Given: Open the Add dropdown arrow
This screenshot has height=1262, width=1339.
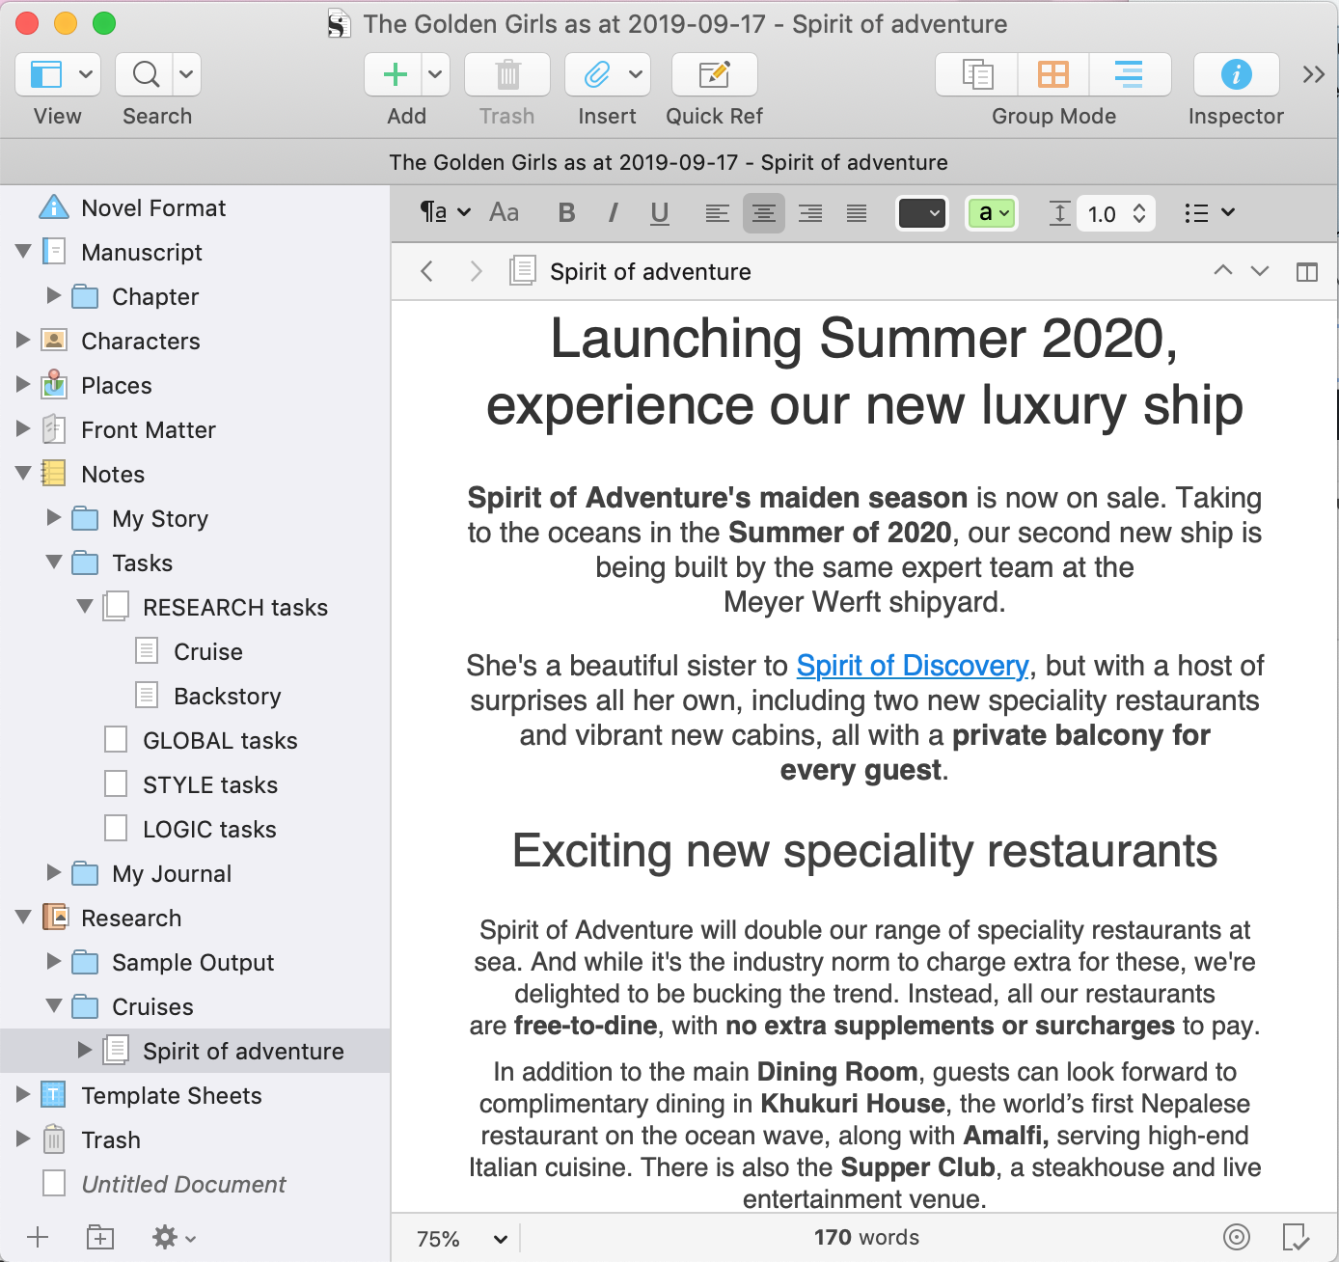Looking at the screenshot, I should (435, 74).
